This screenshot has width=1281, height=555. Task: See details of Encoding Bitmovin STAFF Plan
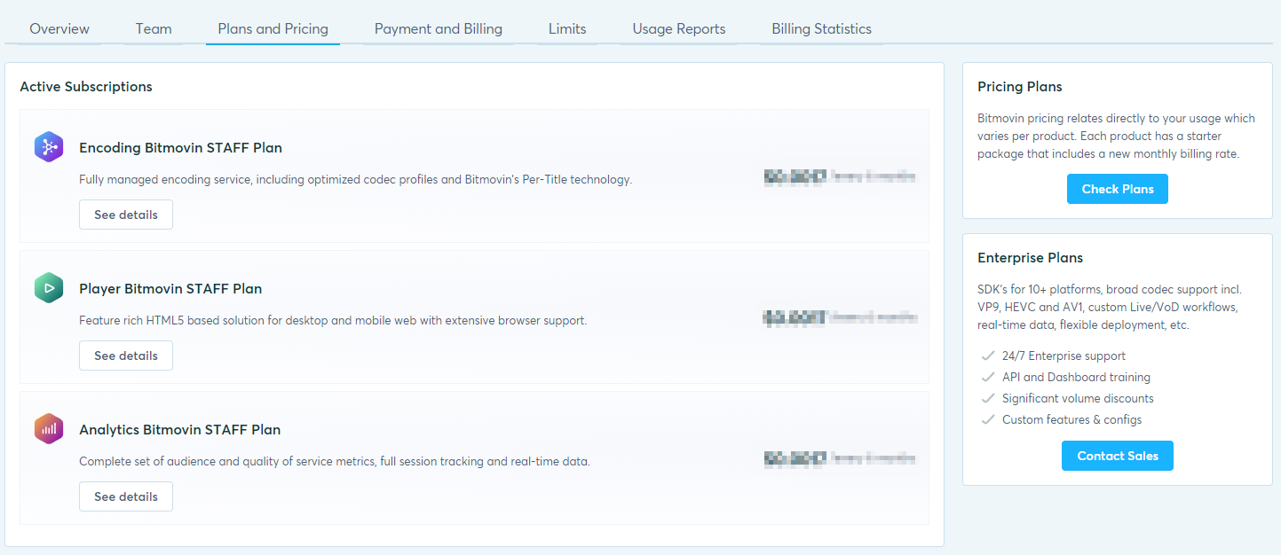click(126, 215)
